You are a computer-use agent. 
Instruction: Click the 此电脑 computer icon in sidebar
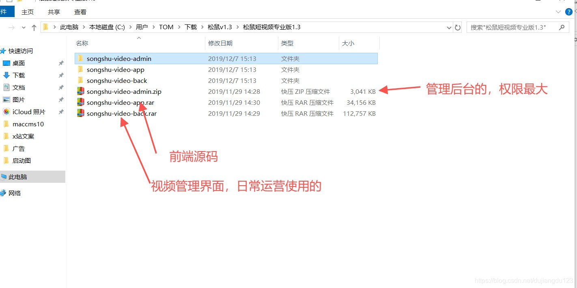pos(4,177)
